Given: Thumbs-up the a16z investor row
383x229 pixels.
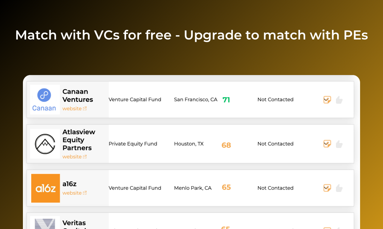Looking at the screenshot, I should [x=339, y=188].
